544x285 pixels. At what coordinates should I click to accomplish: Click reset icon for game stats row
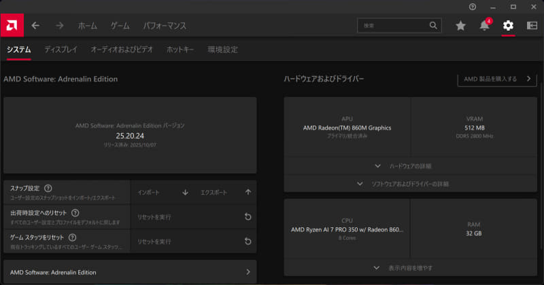[x=248, y=242]
